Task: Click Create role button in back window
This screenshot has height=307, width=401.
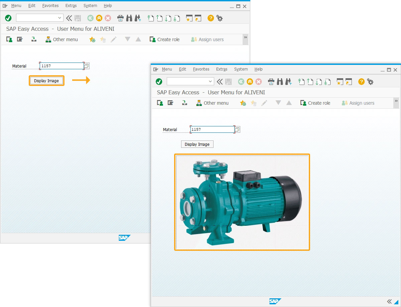Action: pyautogui.click(x=164, y=39)
